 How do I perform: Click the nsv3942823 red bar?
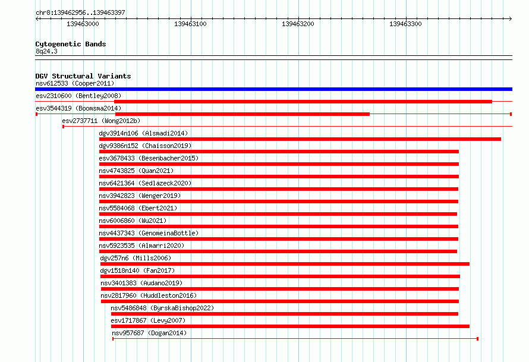tap(279, 202)
